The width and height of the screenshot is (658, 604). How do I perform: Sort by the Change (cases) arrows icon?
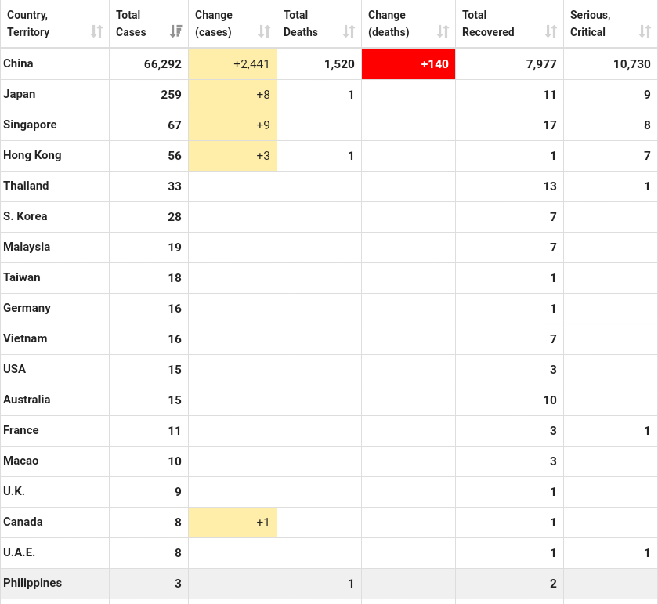pos(265,31)
